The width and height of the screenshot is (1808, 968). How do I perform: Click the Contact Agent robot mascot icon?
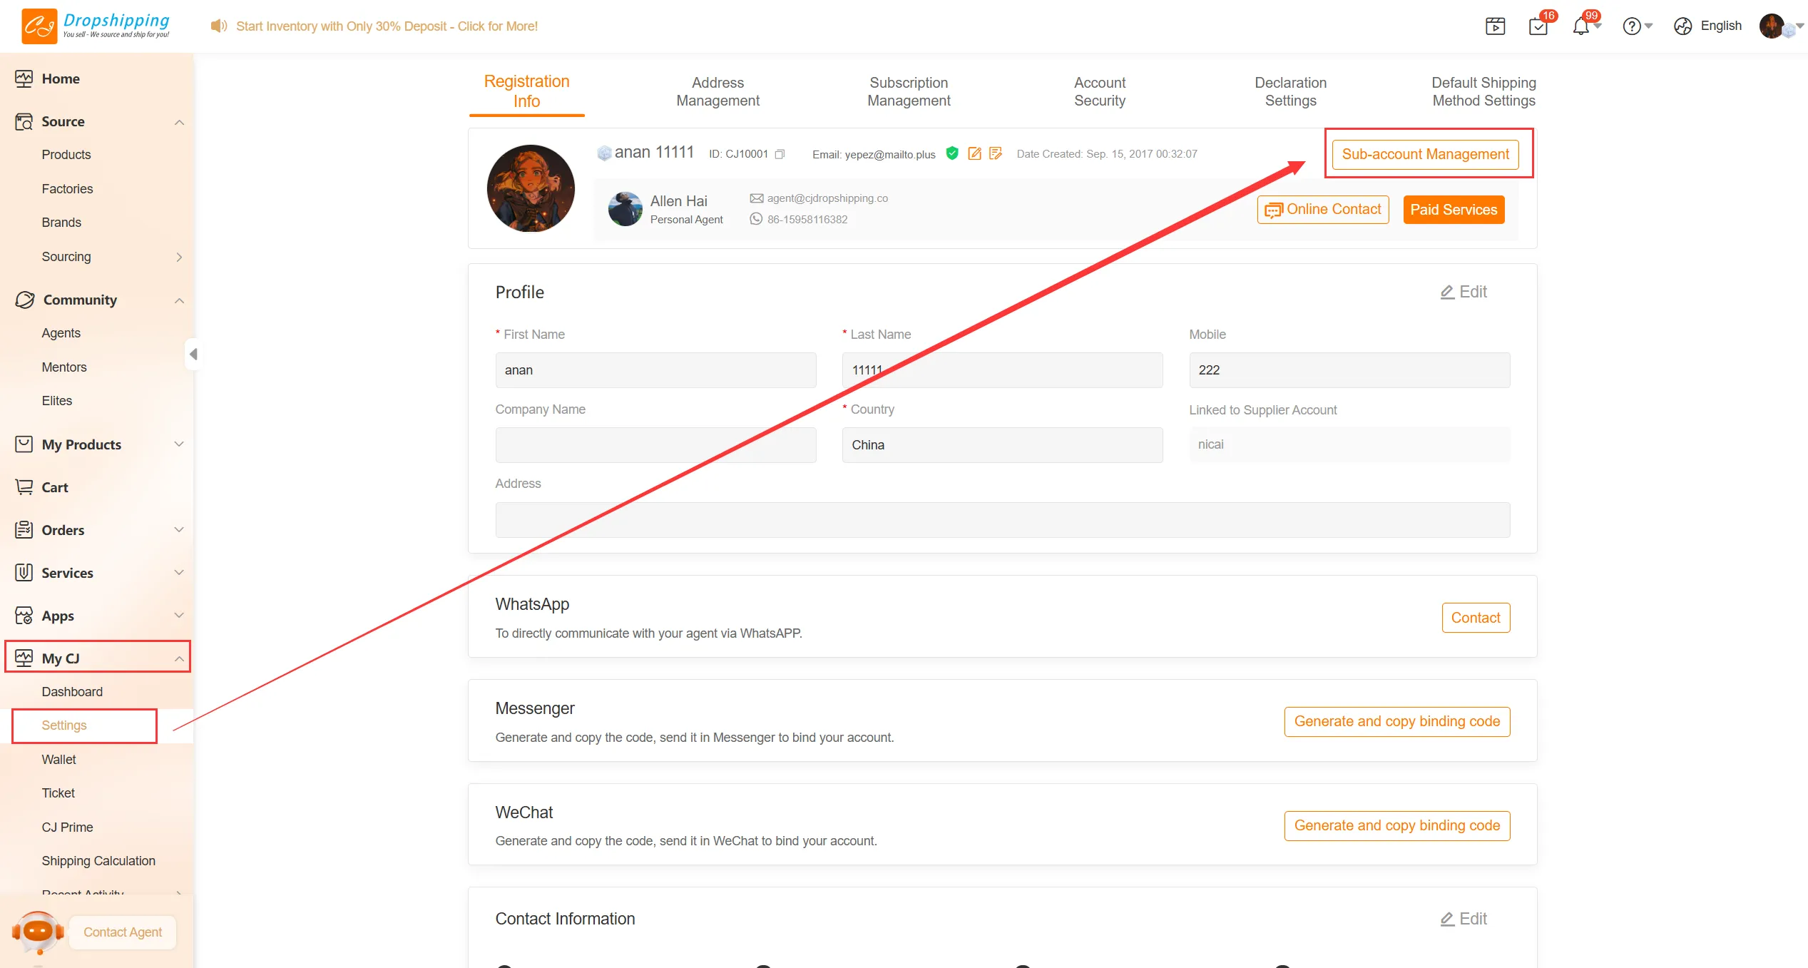pos(38,932)
